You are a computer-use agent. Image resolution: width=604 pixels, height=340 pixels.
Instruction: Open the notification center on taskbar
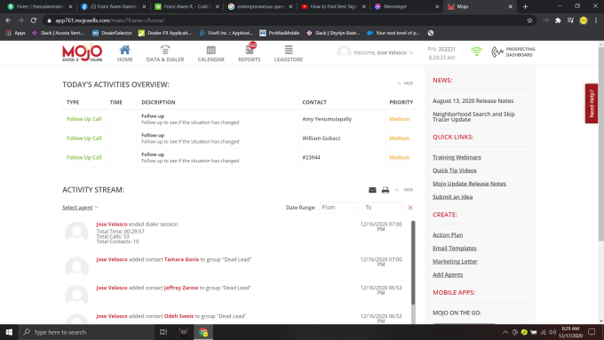tap(592, 332)
